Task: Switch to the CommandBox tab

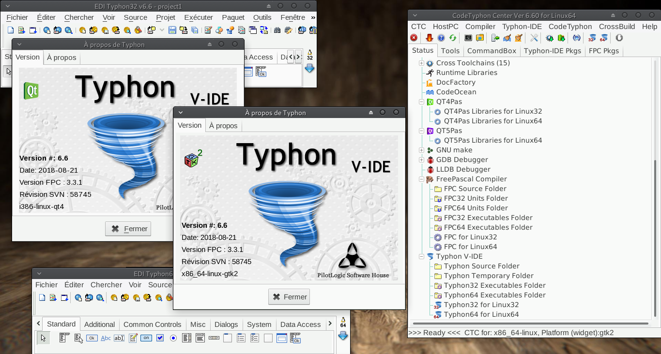Action: point(492,51)
